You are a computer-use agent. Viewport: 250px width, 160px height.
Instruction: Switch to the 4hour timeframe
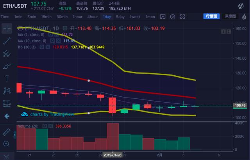click(x=93, y=17)
